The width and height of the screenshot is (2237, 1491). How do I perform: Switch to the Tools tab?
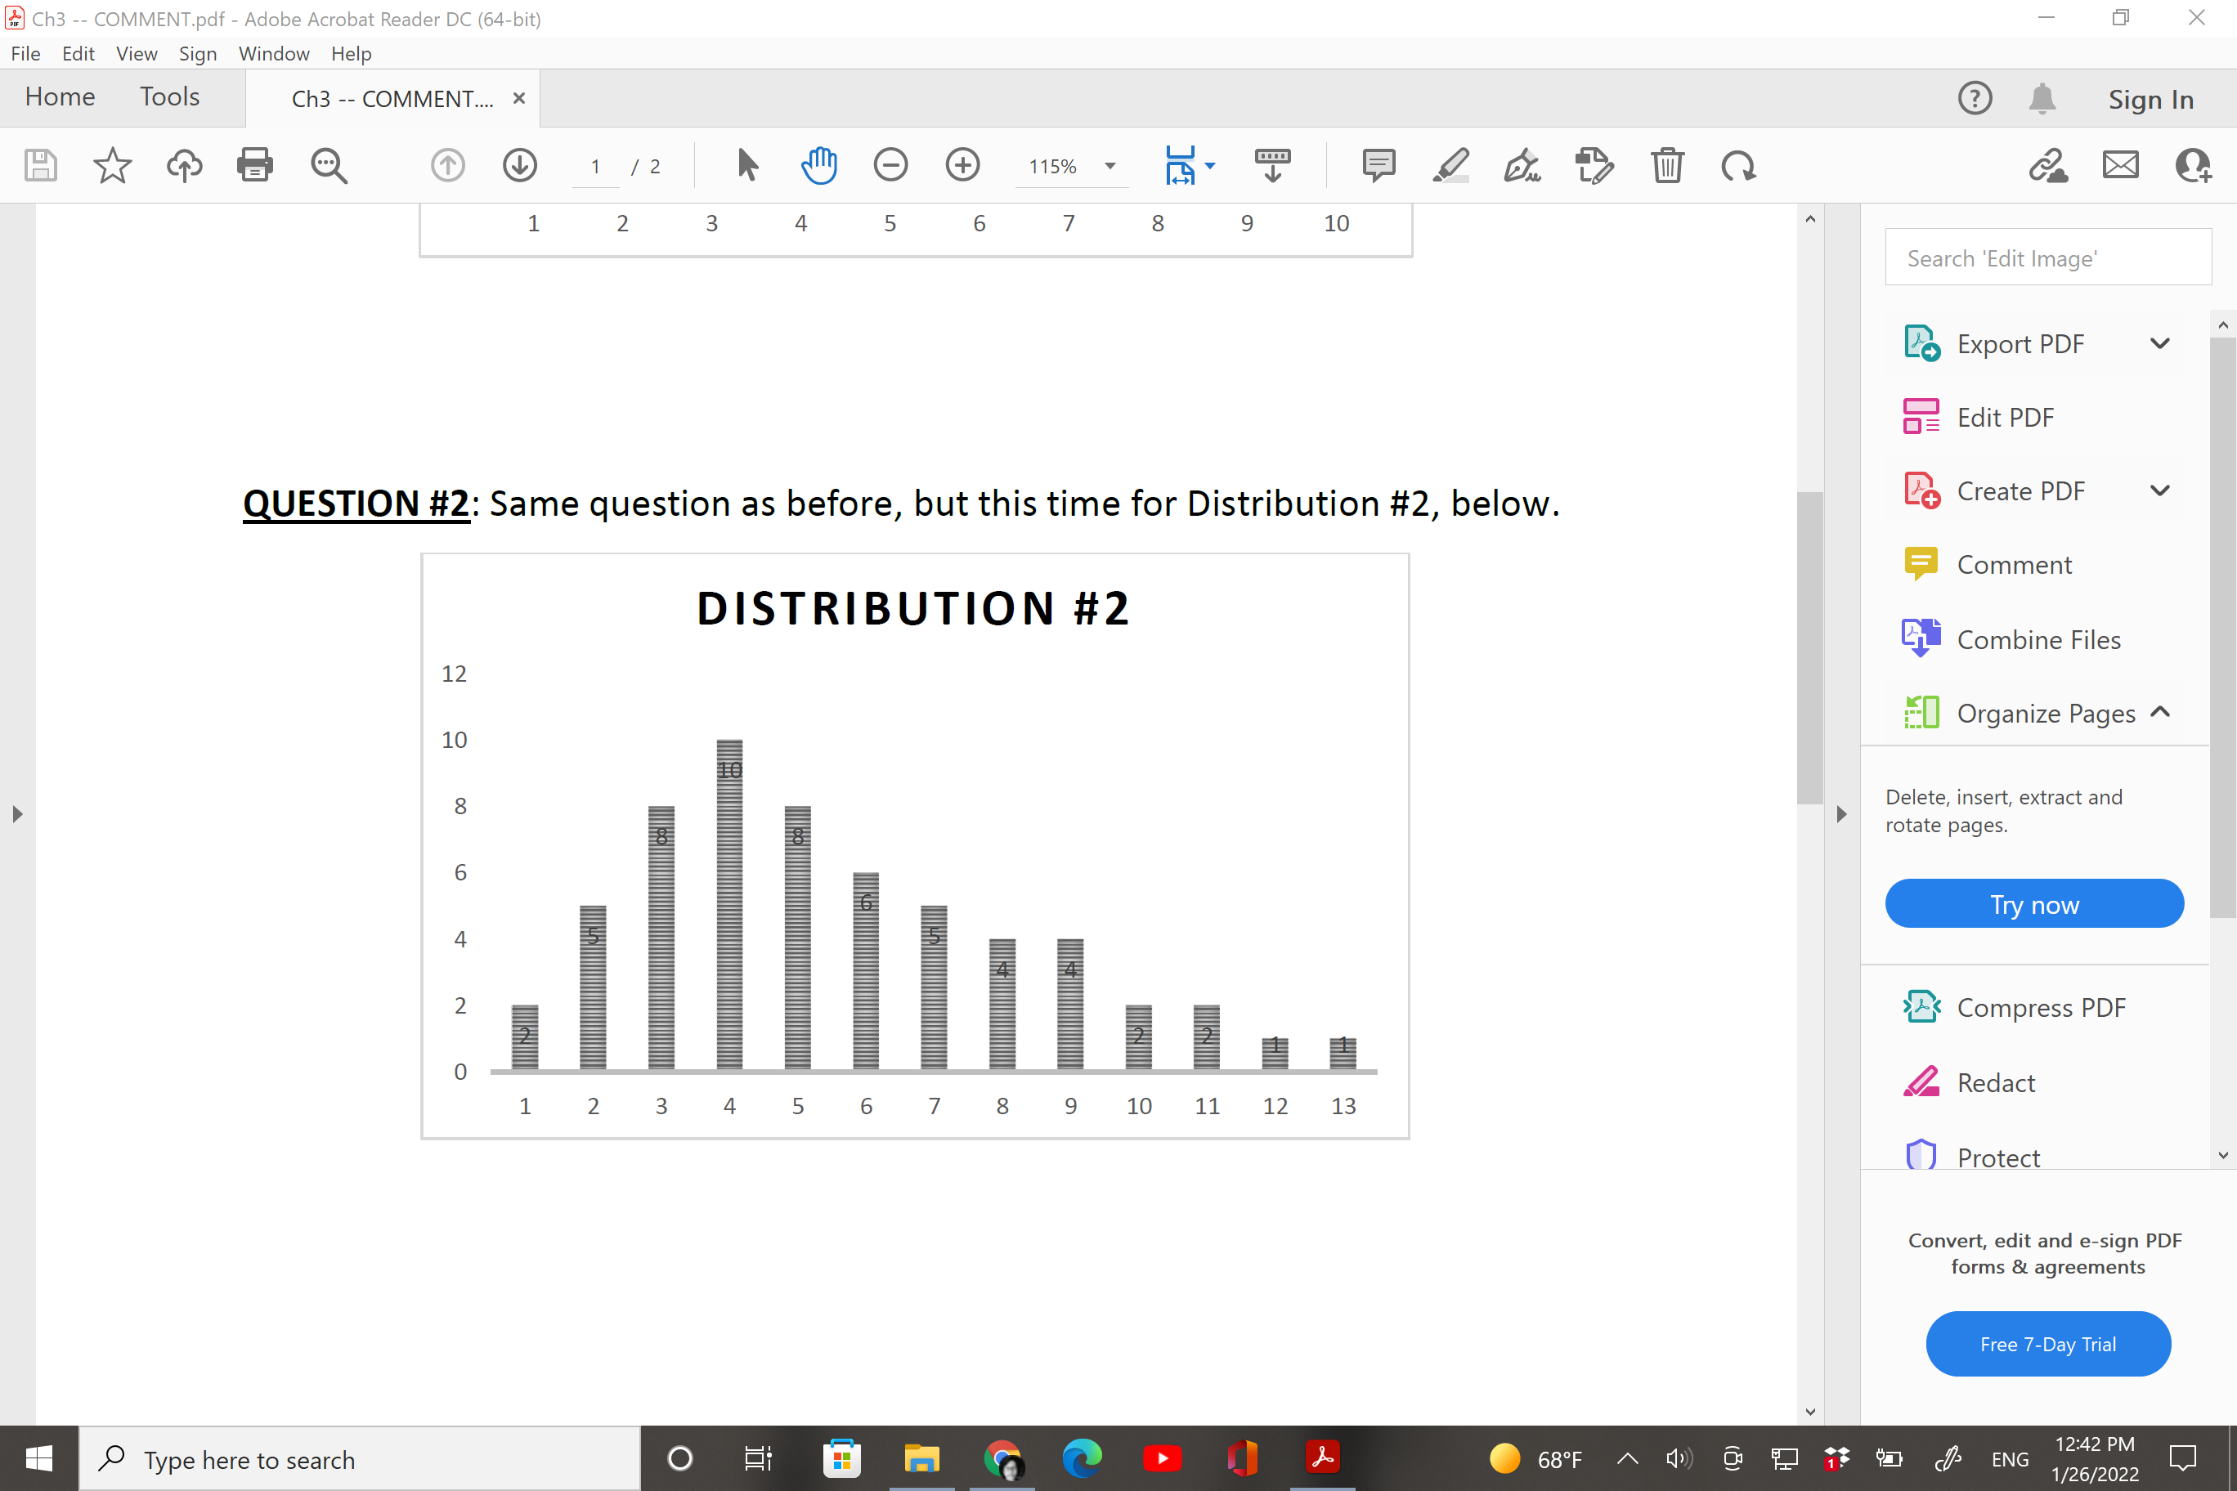(169, 97)
